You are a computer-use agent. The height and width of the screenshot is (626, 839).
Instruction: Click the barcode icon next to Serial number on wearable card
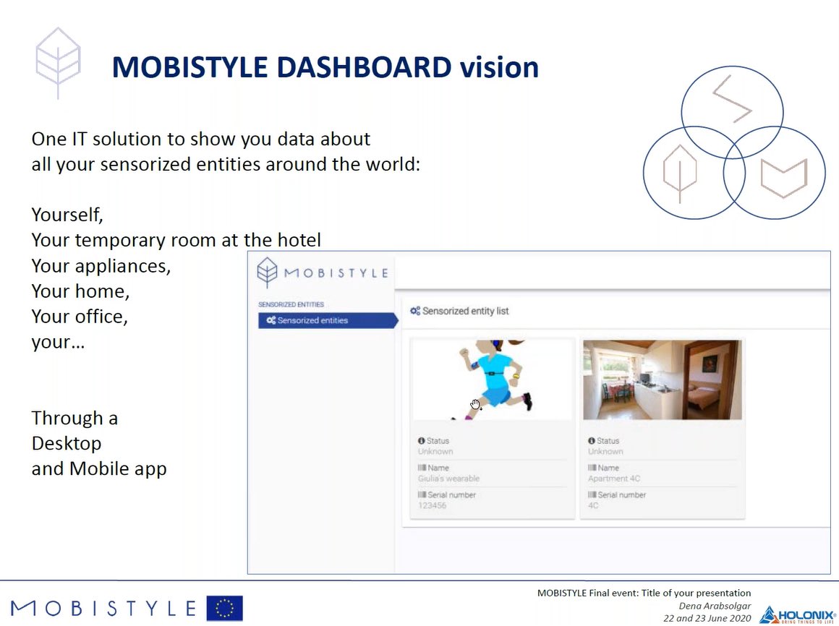[x=422, y=495]
